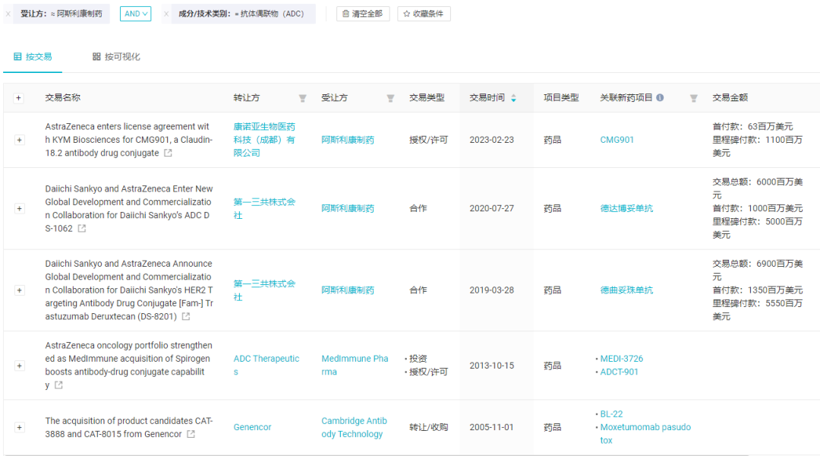The image size is (820, 456).
Task: Open 阿斯利康制药 link in 2020-07-27 row
Action: (348, 208)
